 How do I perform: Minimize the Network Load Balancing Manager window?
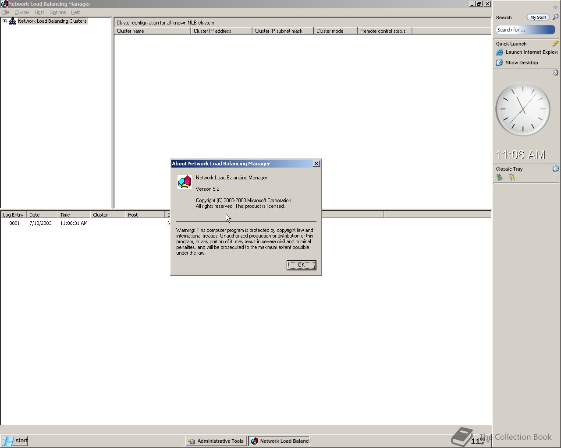472,3
